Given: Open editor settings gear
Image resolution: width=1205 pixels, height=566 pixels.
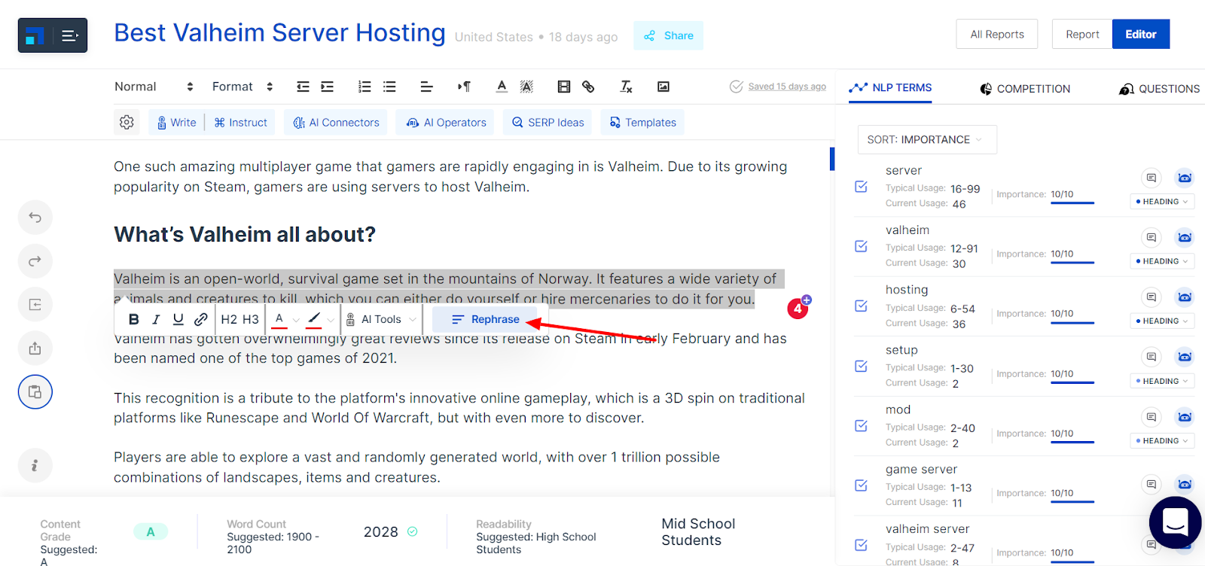Looking at the screenshot, I should 127,122.
